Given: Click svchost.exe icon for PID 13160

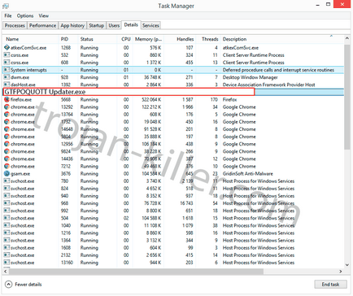Looking at the screenshot, I should (x=7, y=263).
